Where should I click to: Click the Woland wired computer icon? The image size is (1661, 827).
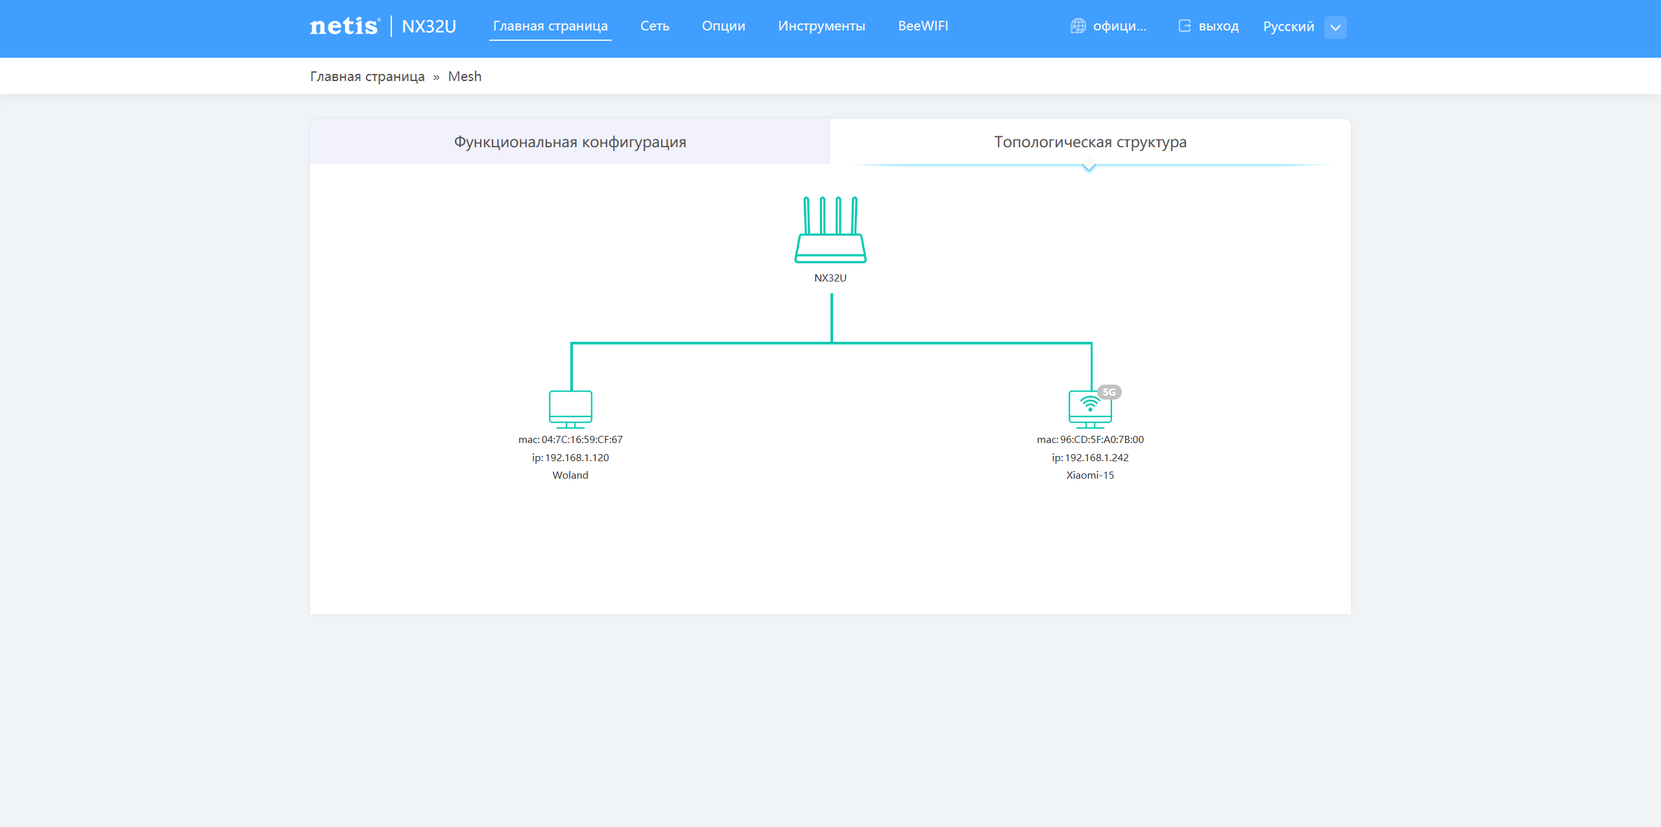click(570, 409)
